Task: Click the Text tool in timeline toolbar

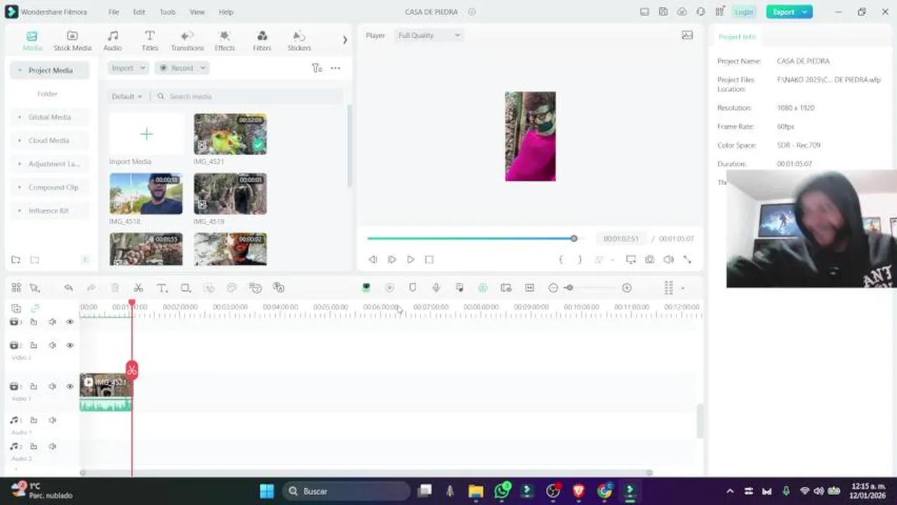Action: click(161, 288)
